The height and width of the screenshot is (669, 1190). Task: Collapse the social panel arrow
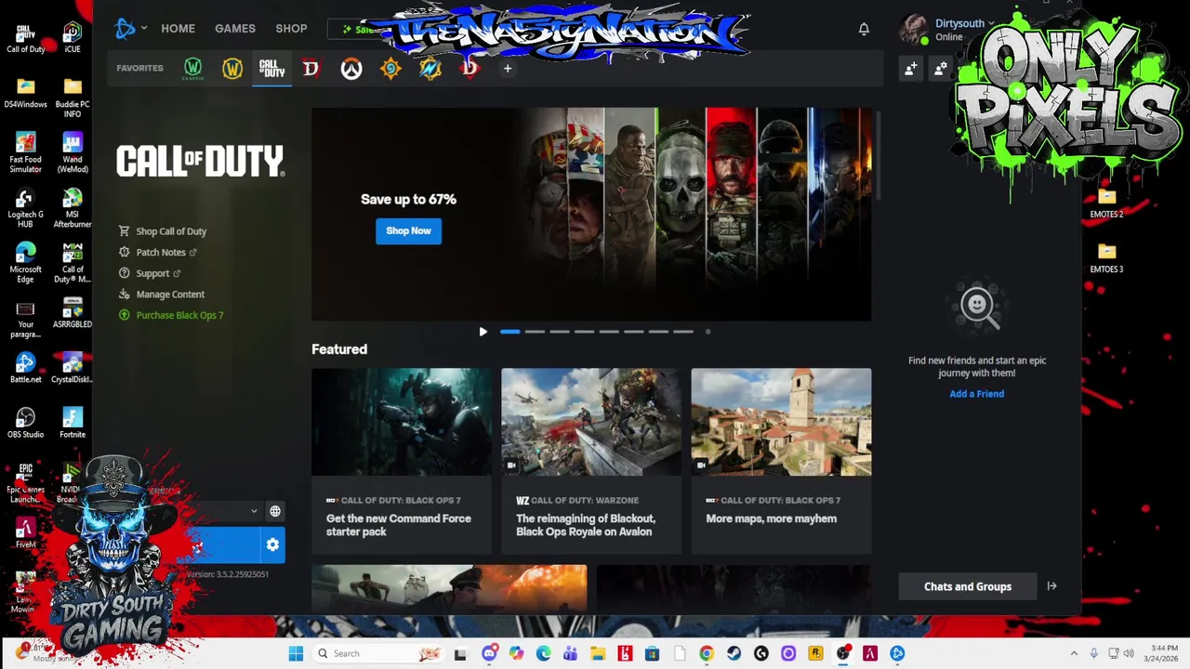click(x=1051, y=586)
